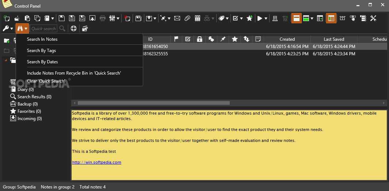Screen dimensions: 389x191
Task: Choose Search By Tags menu entry
Action: (x=41, y=51)
